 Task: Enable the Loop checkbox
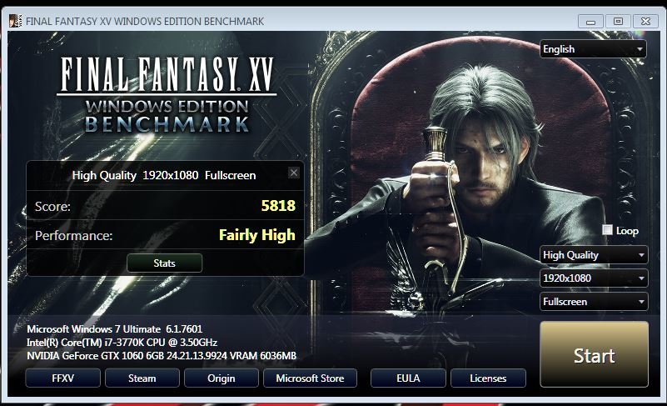pyautogui.click(x=607, y=230)
